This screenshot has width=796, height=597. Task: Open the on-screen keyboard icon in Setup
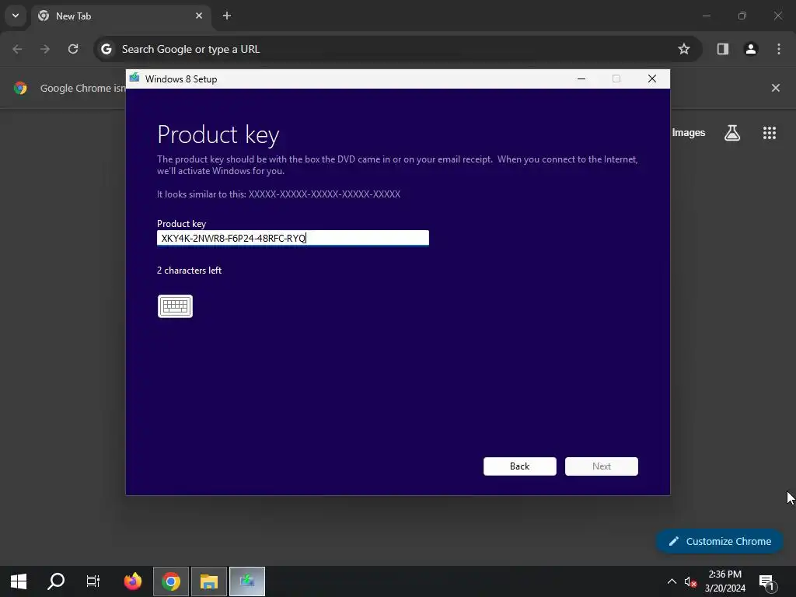pos(175,306)
